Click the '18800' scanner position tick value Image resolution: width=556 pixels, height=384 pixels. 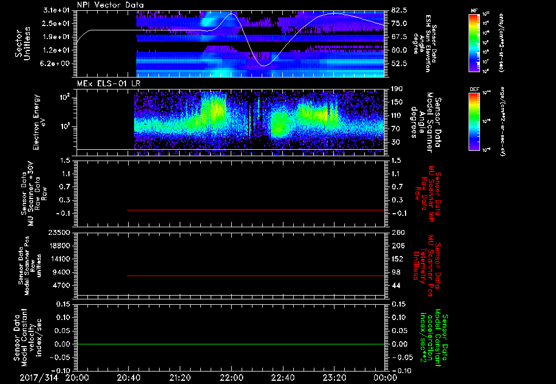[60, 246]
